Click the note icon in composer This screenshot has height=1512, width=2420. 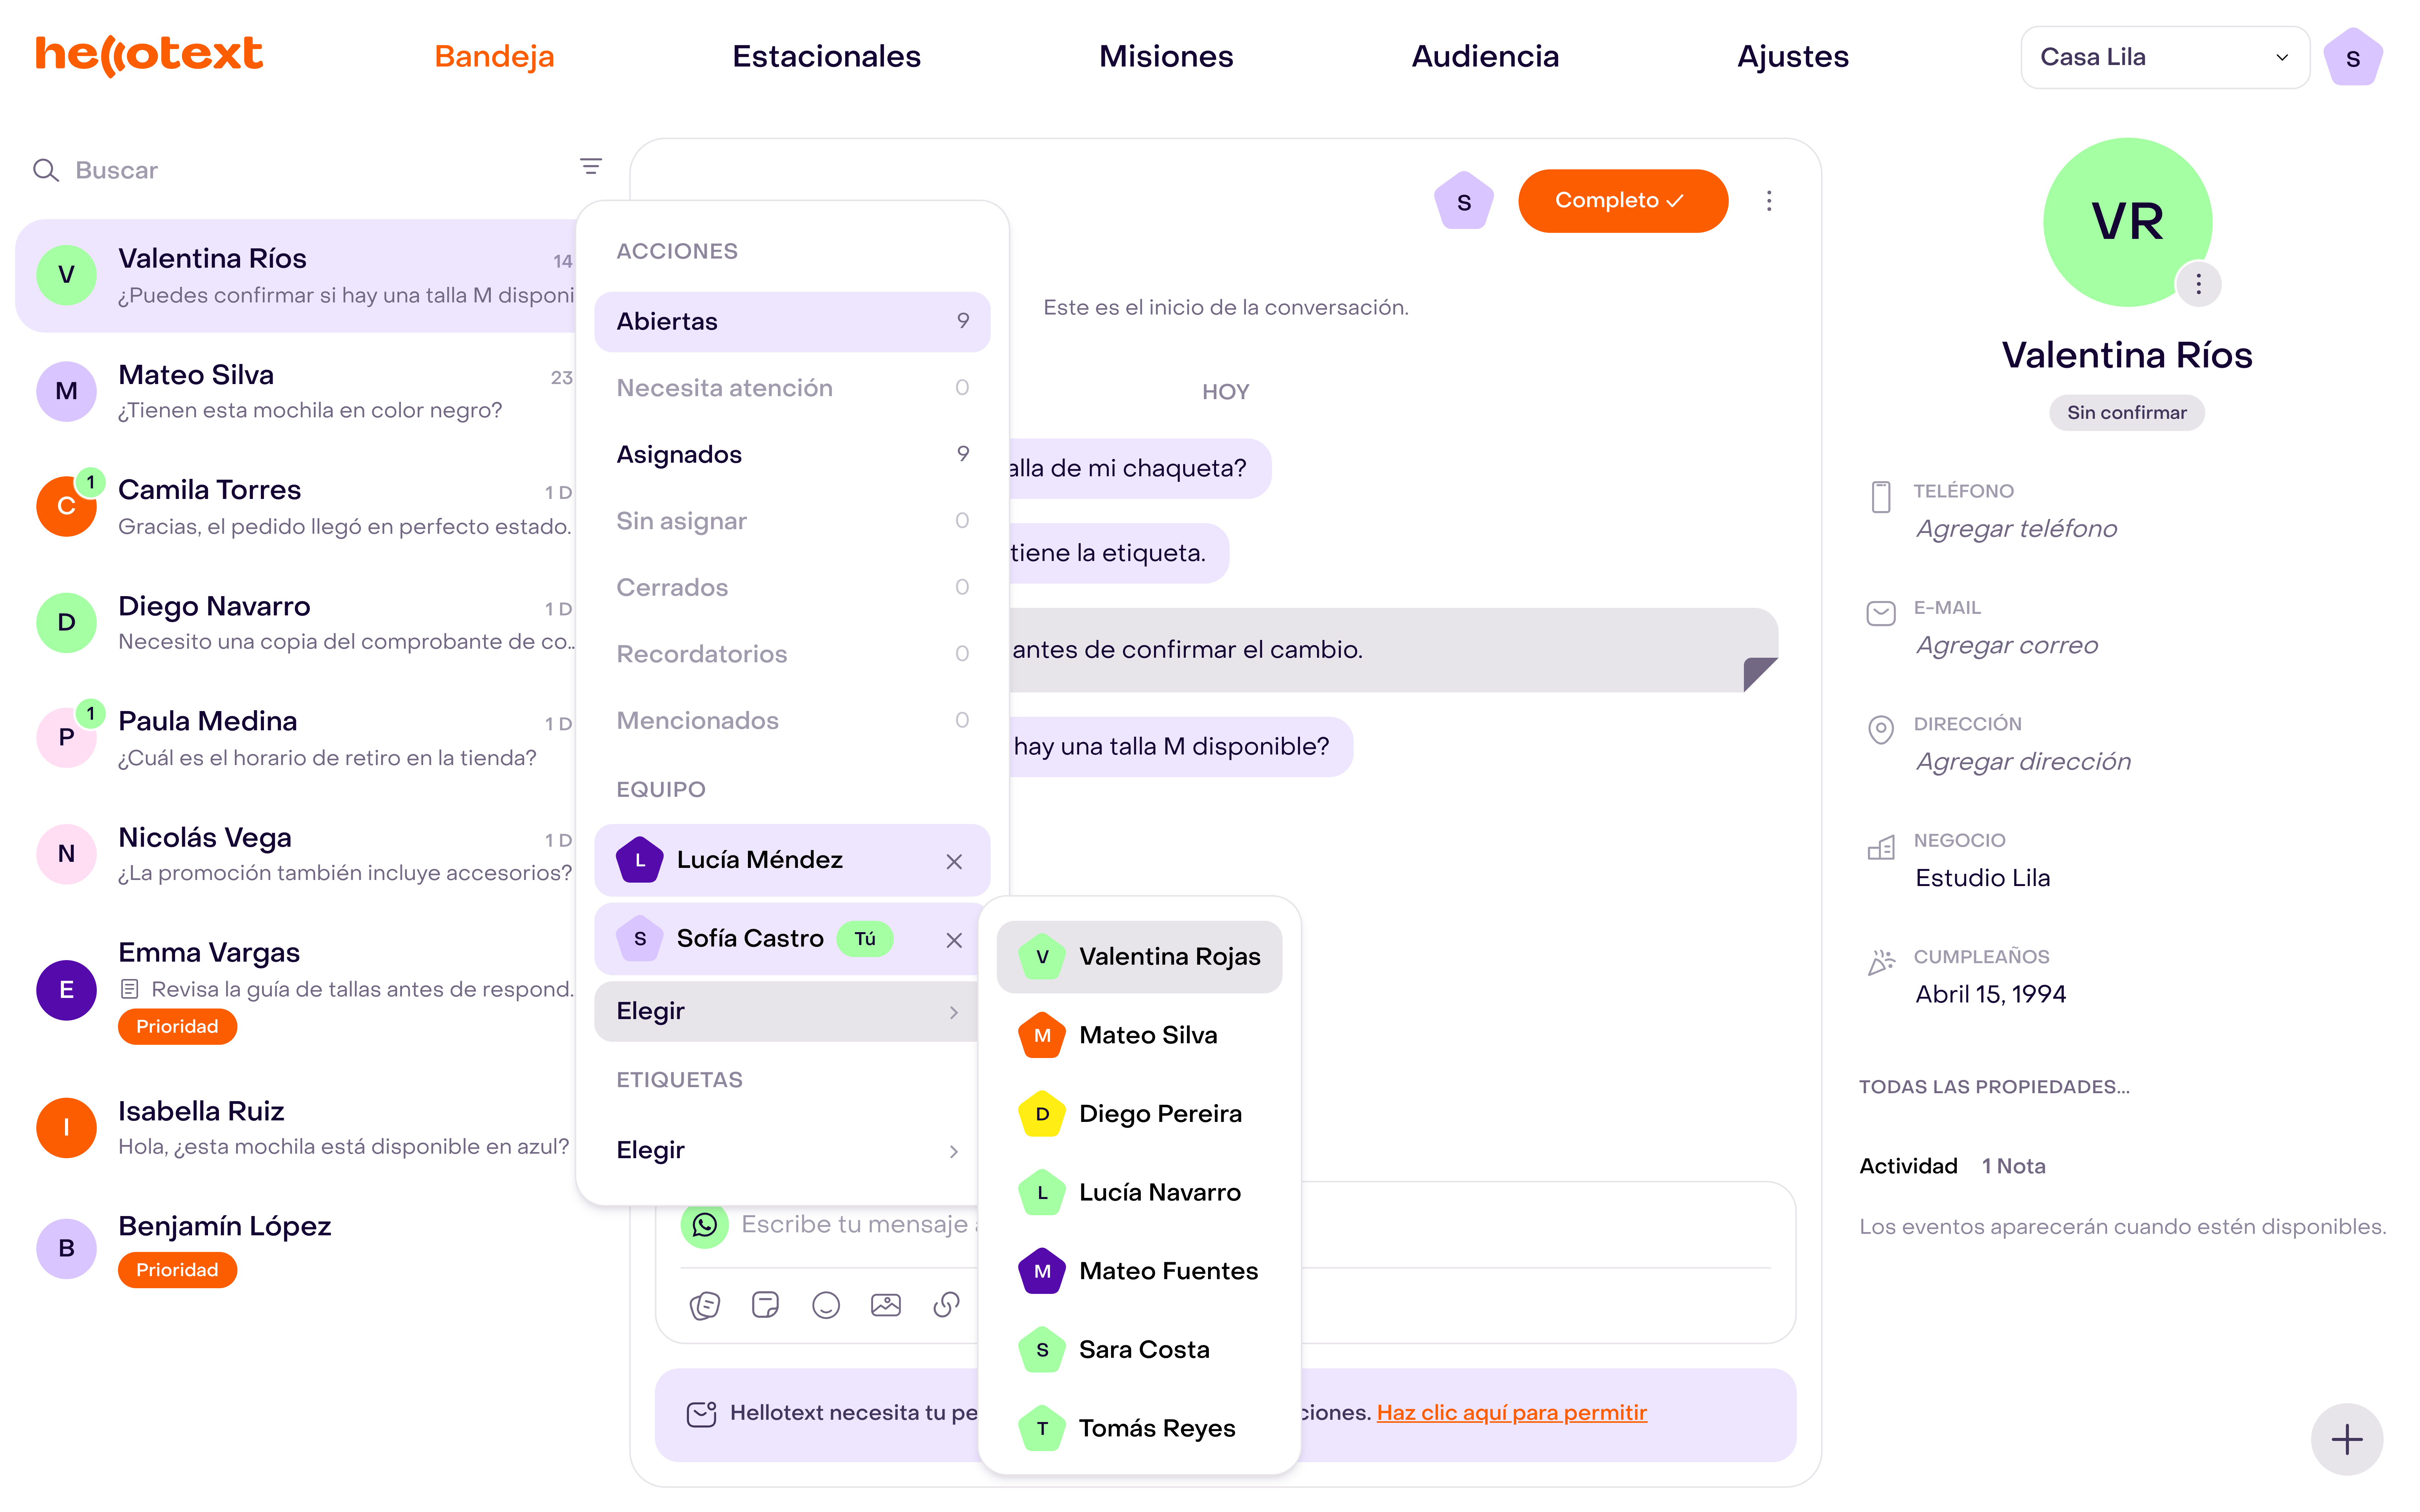point(765,1305)
